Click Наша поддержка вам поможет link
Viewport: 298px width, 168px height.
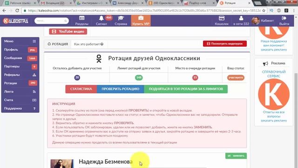pyautogui.click(x=274, y=43)
